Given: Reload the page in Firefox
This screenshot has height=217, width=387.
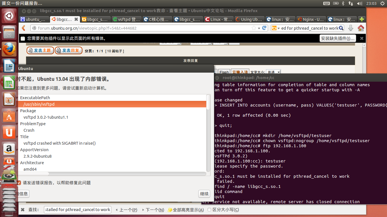Looking at the screenshot, I should [264, 28].
